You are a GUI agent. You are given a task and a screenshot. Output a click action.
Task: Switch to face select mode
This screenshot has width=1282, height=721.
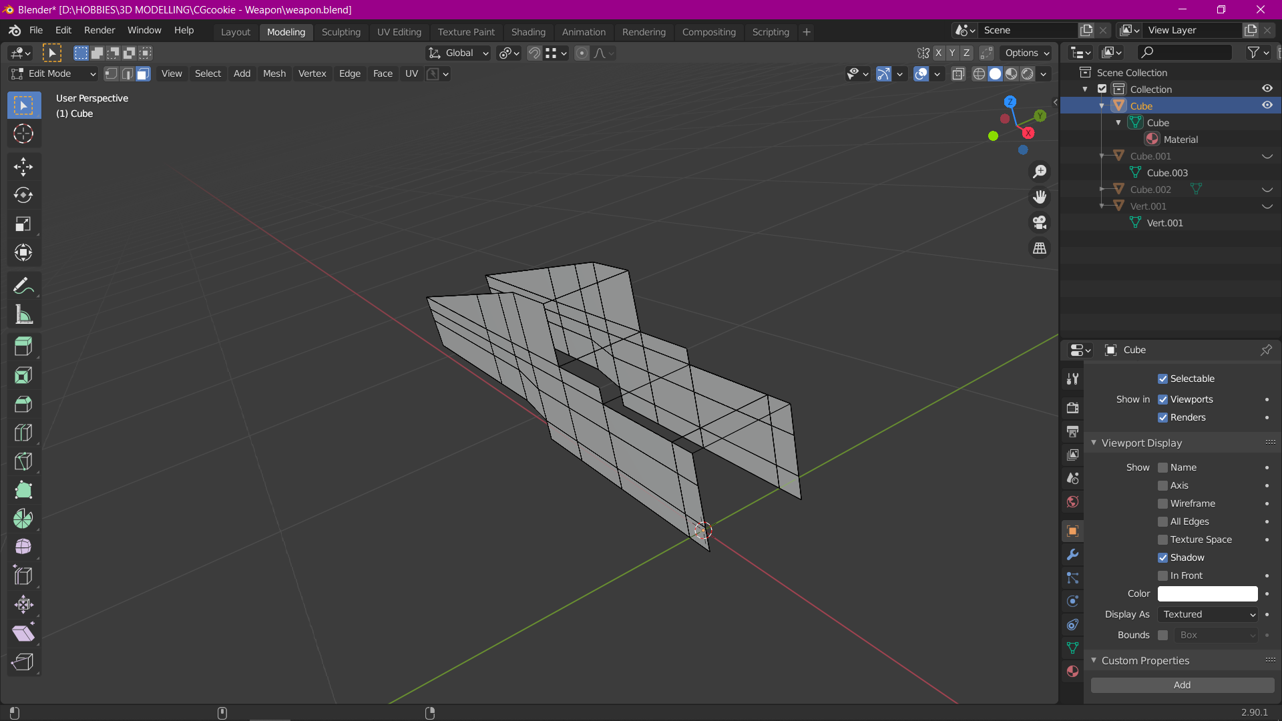143,74
